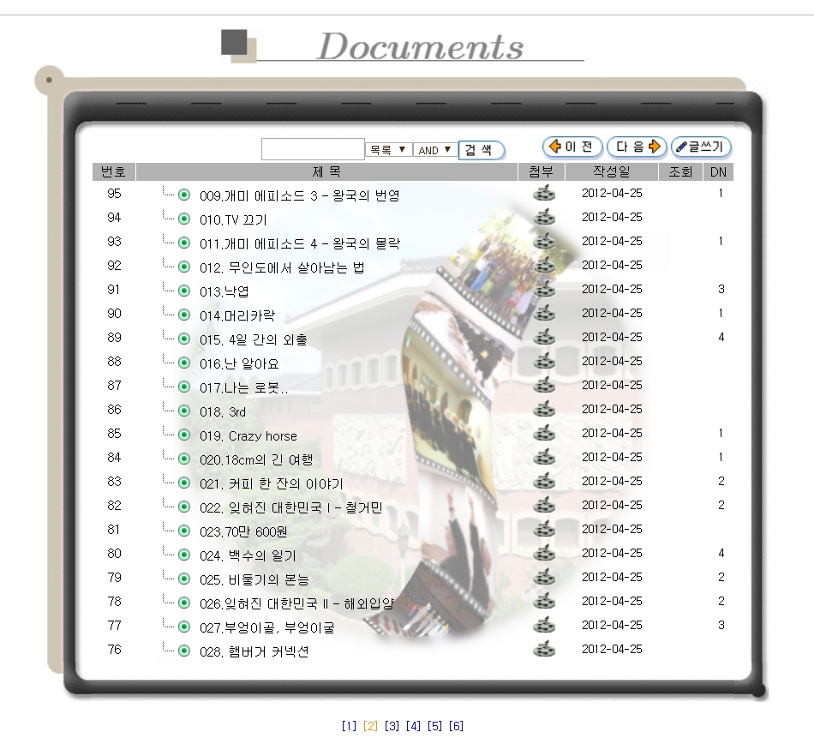The width and height of the screenshot is (814, 750).
Task: Click the 검색 search button
Action: (482, 150)
